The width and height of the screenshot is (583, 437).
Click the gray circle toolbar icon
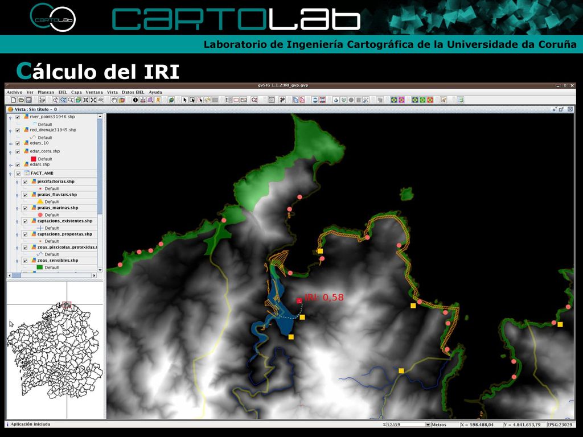[351, 100]
